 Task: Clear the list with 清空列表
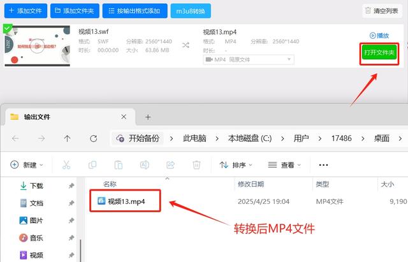pyautogui.click(x=382, y=11)
